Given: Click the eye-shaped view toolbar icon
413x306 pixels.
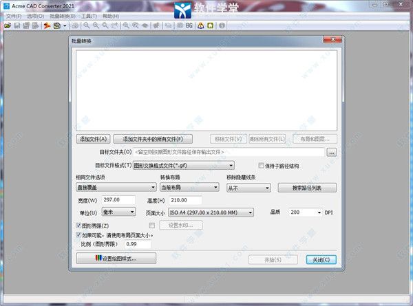Looking at the screenshot, I should pyautogui.click(x=145, y=25).
